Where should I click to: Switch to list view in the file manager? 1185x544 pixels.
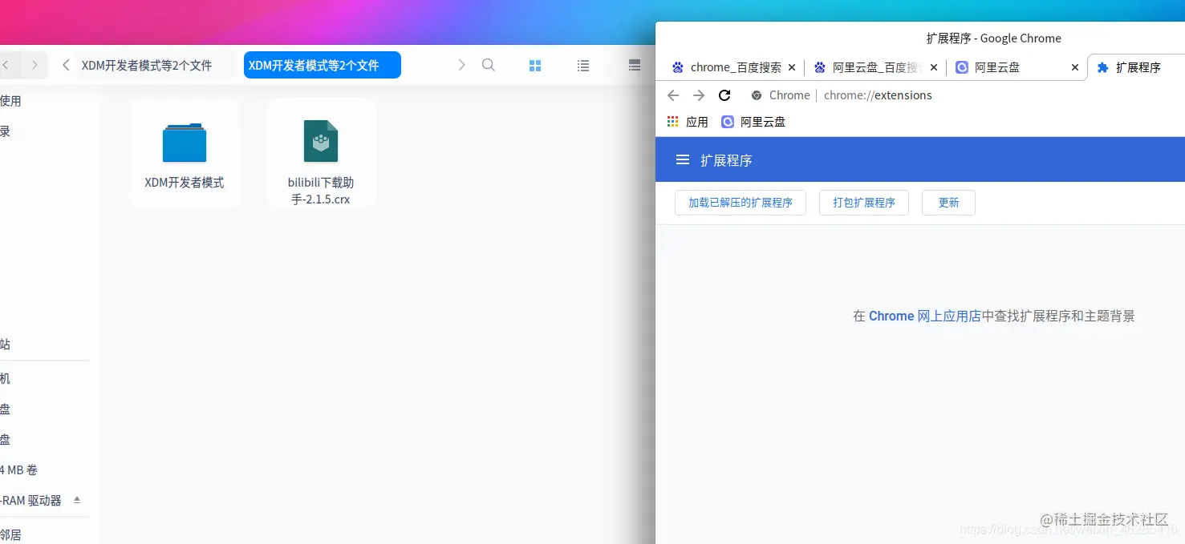[583, 65]
